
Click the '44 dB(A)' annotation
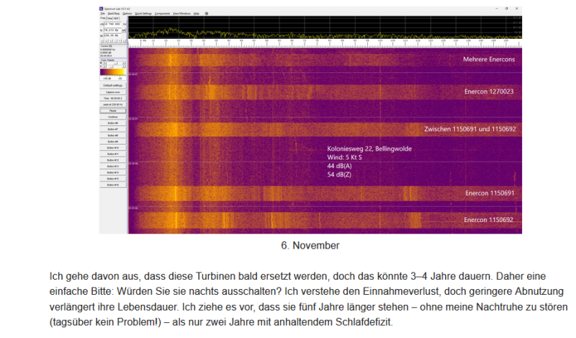click(339, 166)
